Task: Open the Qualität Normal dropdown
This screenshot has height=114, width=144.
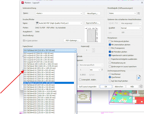Action: pyautogui.click(x=131, y=28)
